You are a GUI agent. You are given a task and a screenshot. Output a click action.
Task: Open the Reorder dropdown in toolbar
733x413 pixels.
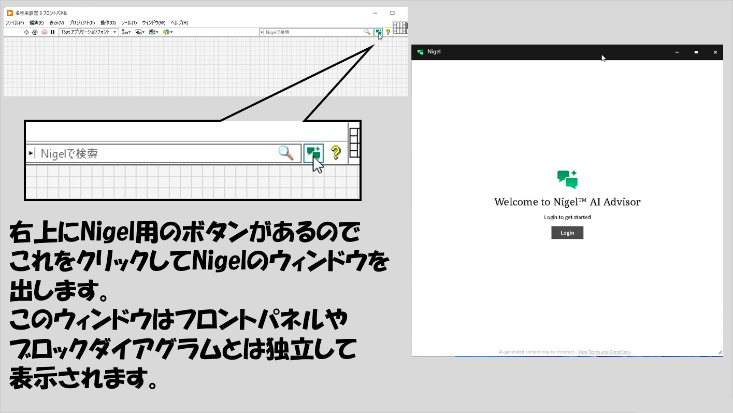pyautogui.click(x=168, y=32)
